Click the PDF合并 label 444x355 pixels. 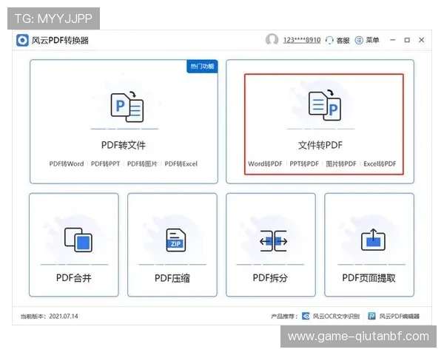tap(73, 278)
